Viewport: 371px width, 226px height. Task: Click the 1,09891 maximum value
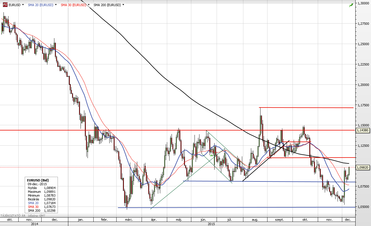(50, 192)
